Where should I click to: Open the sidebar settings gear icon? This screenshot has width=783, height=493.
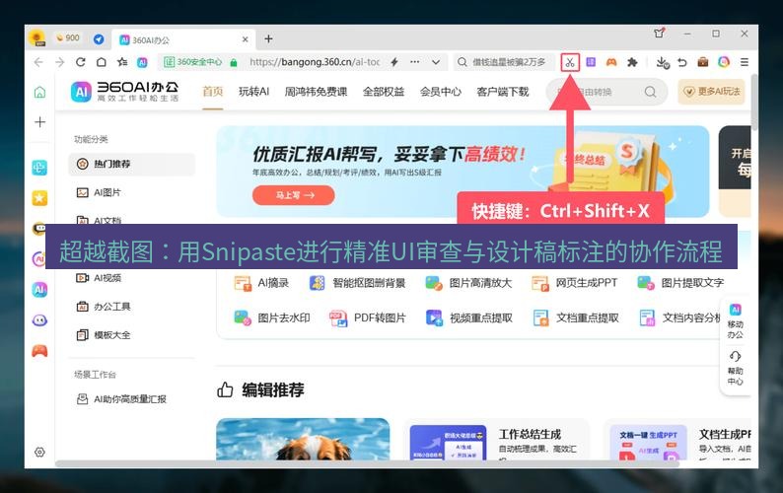pos(40,452)
